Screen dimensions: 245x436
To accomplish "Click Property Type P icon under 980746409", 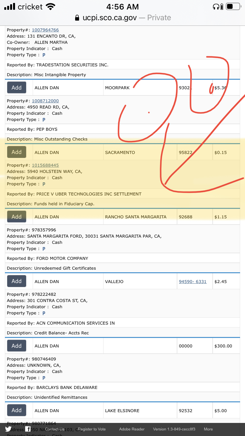I will pos(44,378).
